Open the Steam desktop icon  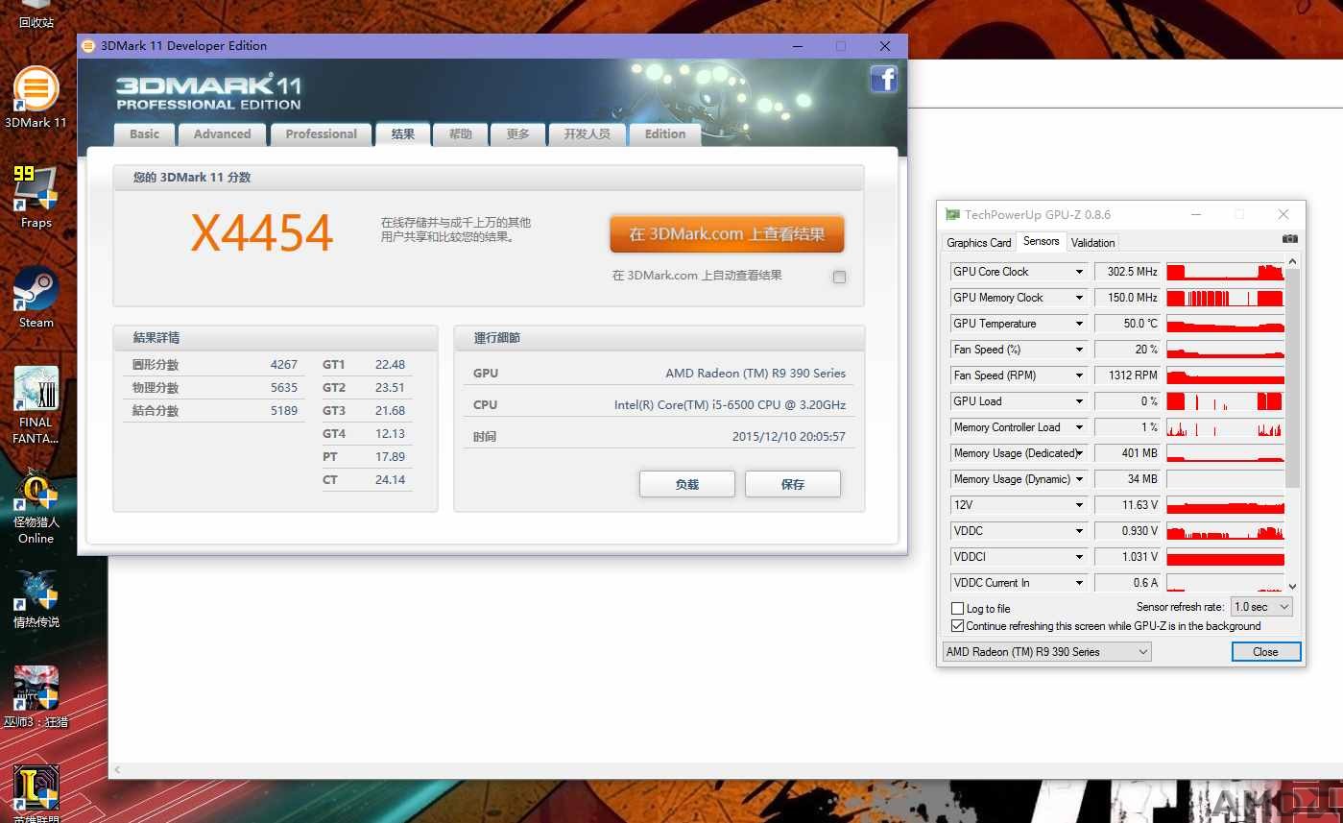36,298
